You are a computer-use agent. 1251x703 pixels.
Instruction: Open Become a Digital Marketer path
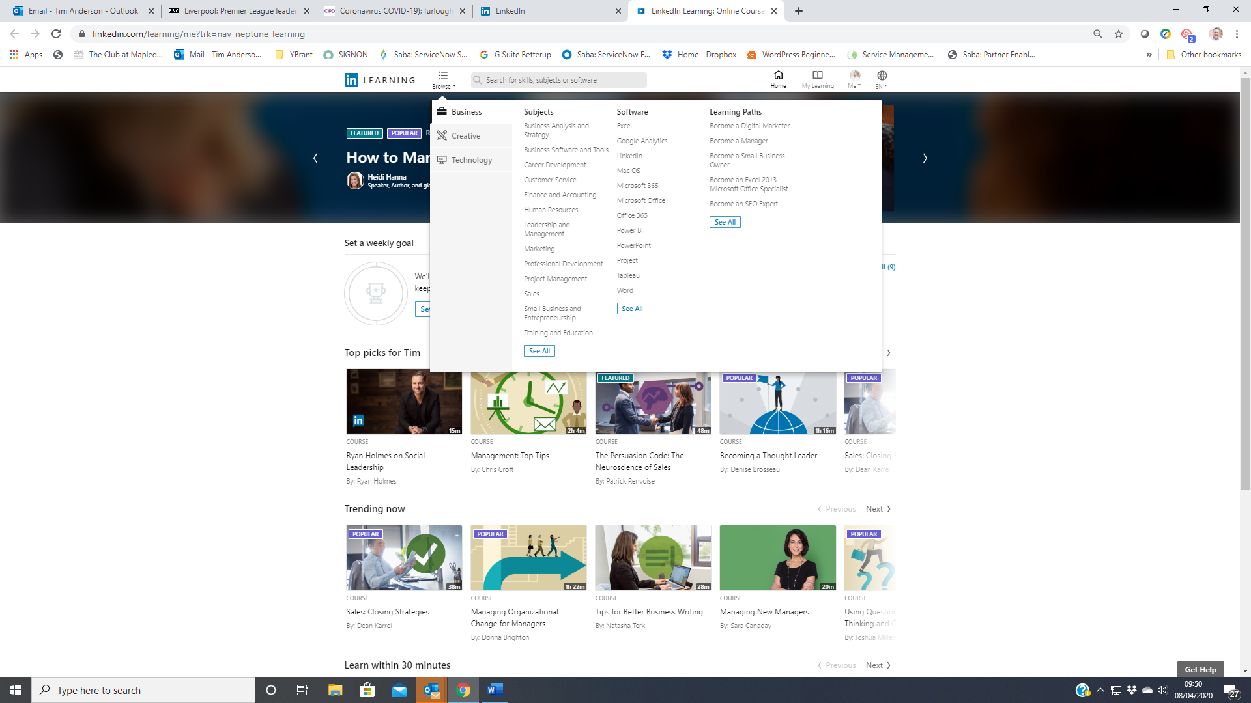[749, 126]
